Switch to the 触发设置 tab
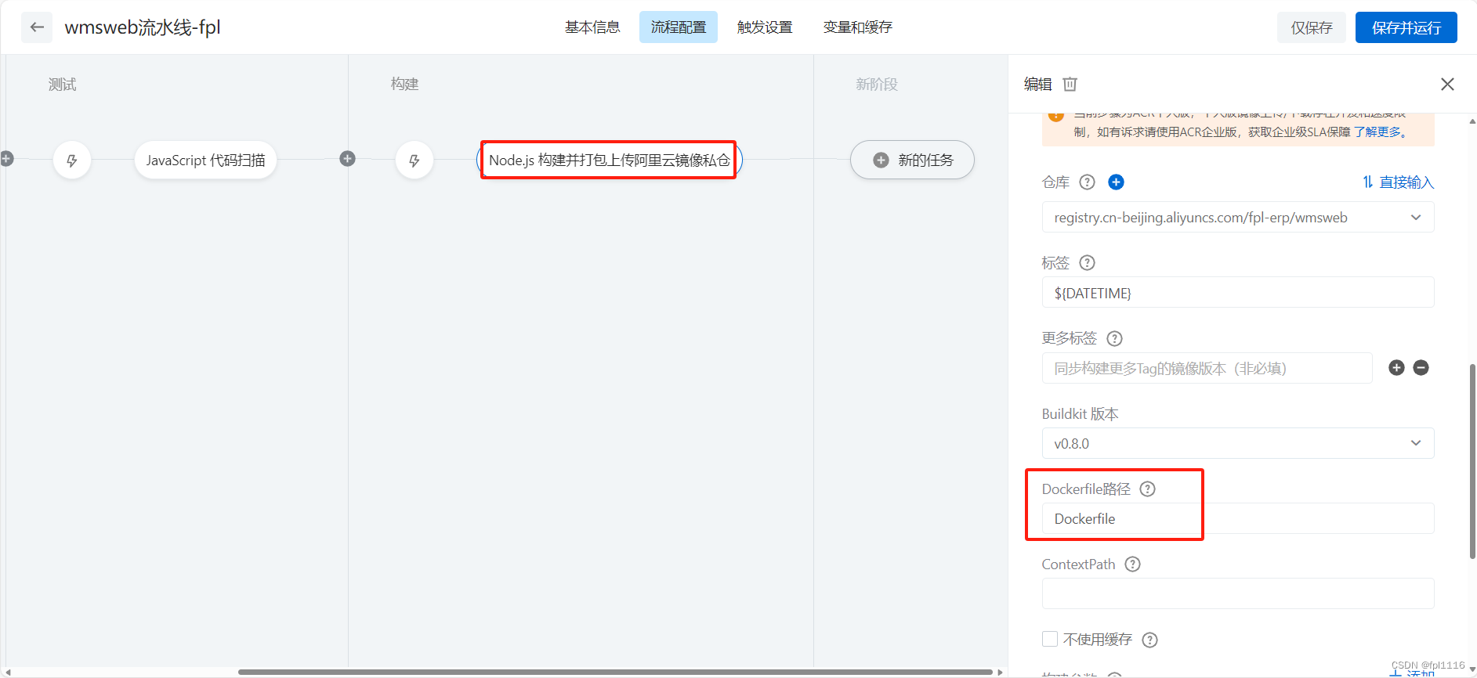This screenshot has height=678, width=1477. click(x=765, y=27)
